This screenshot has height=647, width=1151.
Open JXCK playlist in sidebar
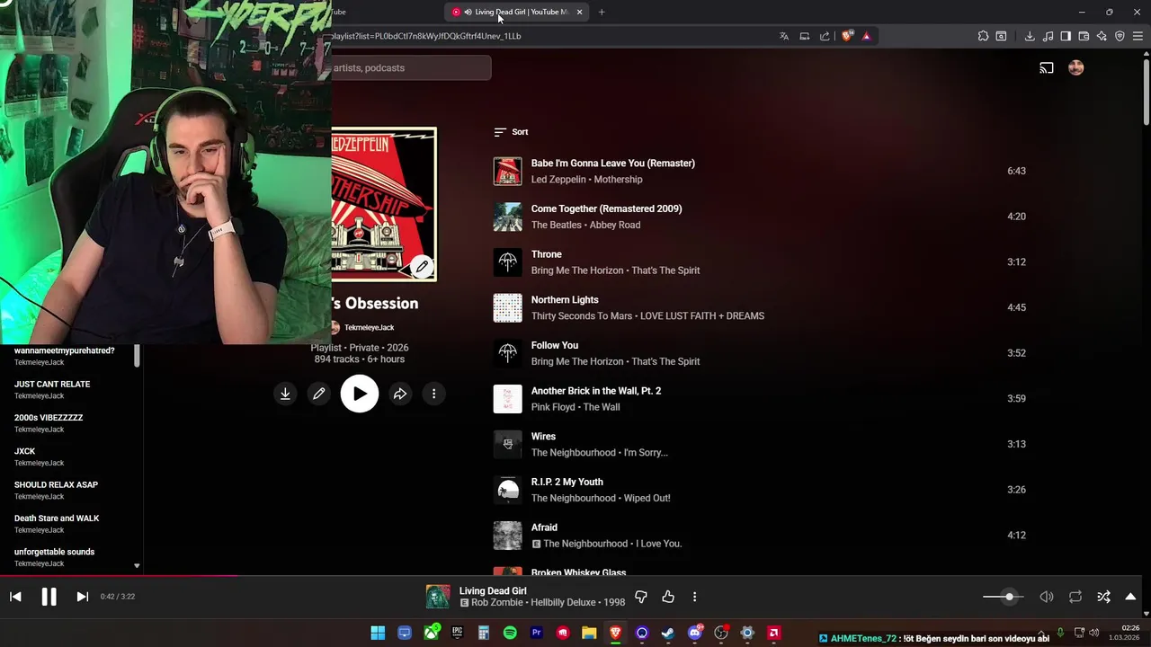click(25, 451)
